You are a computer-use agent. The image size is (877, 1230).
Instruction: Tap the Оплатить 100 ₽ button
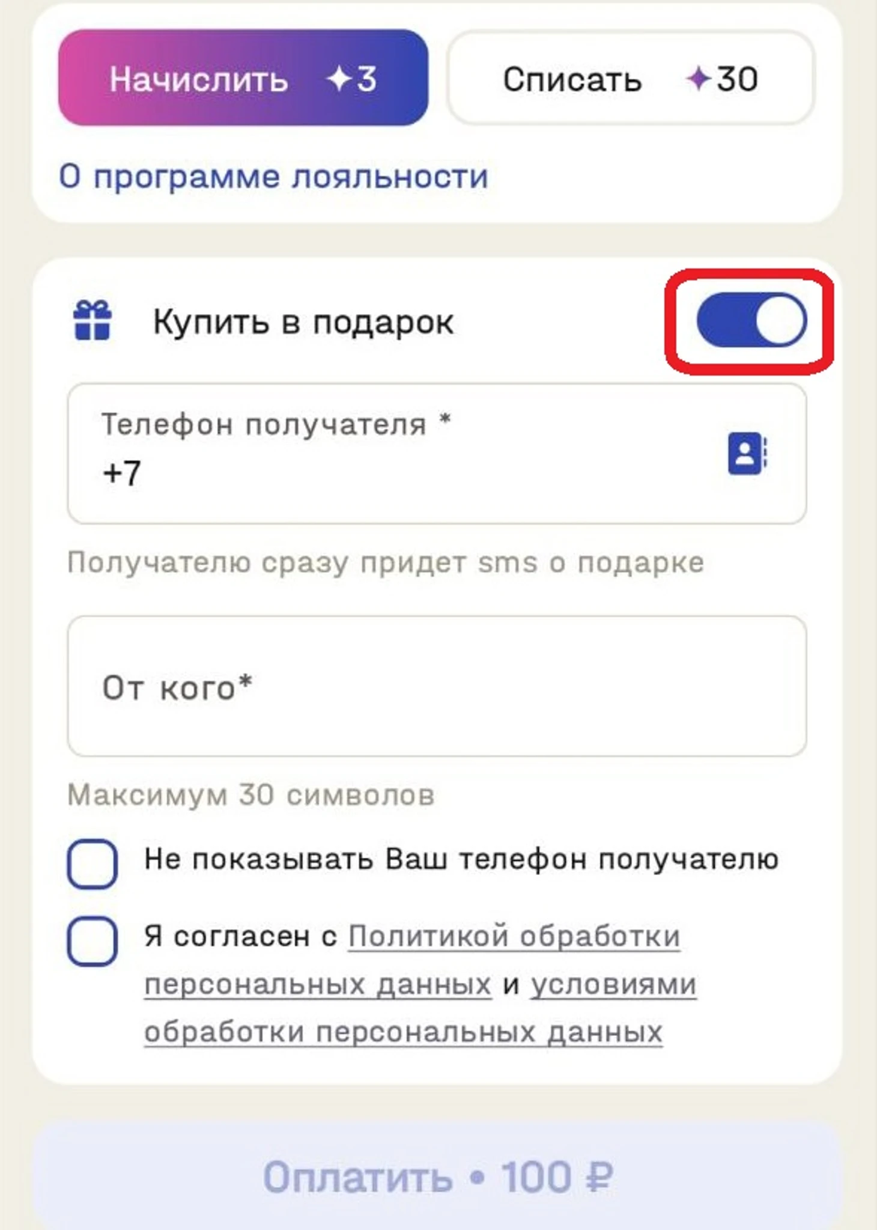[x=438, y=1176]
